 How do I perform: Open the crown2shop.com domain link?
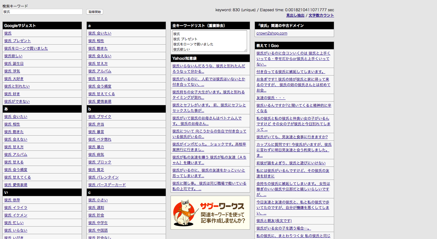(x=272, y=33)
